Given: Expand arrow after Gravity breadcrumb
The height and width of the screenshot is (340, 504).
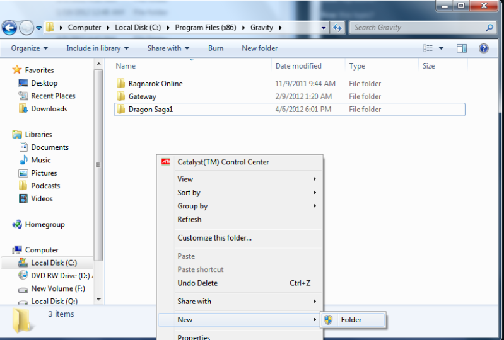Looking at the screenshot, I should pyautogui.click(x=280, y=28).
